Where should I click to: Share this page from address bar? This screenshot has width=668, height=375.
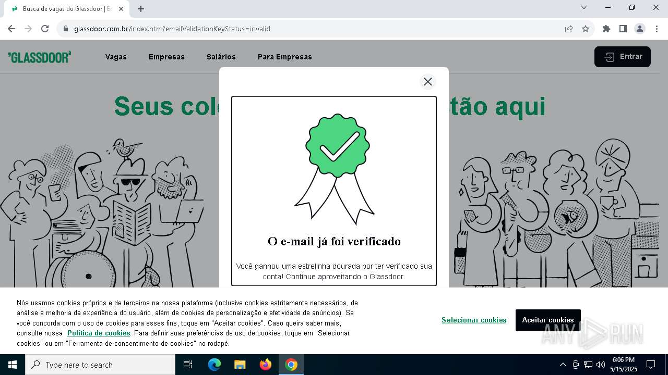point(569,29)
